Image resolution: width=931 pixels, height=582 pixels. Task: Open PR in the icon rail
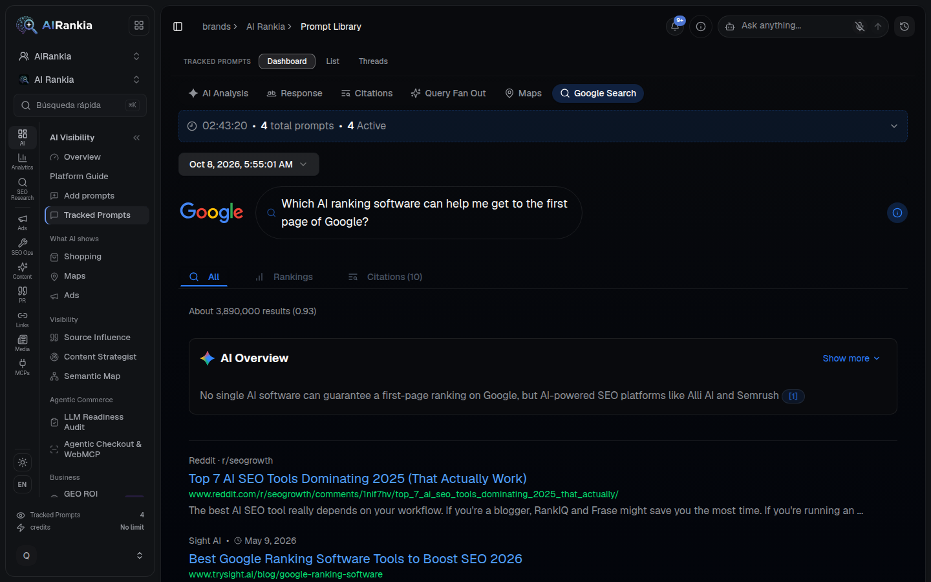point(22,295)
